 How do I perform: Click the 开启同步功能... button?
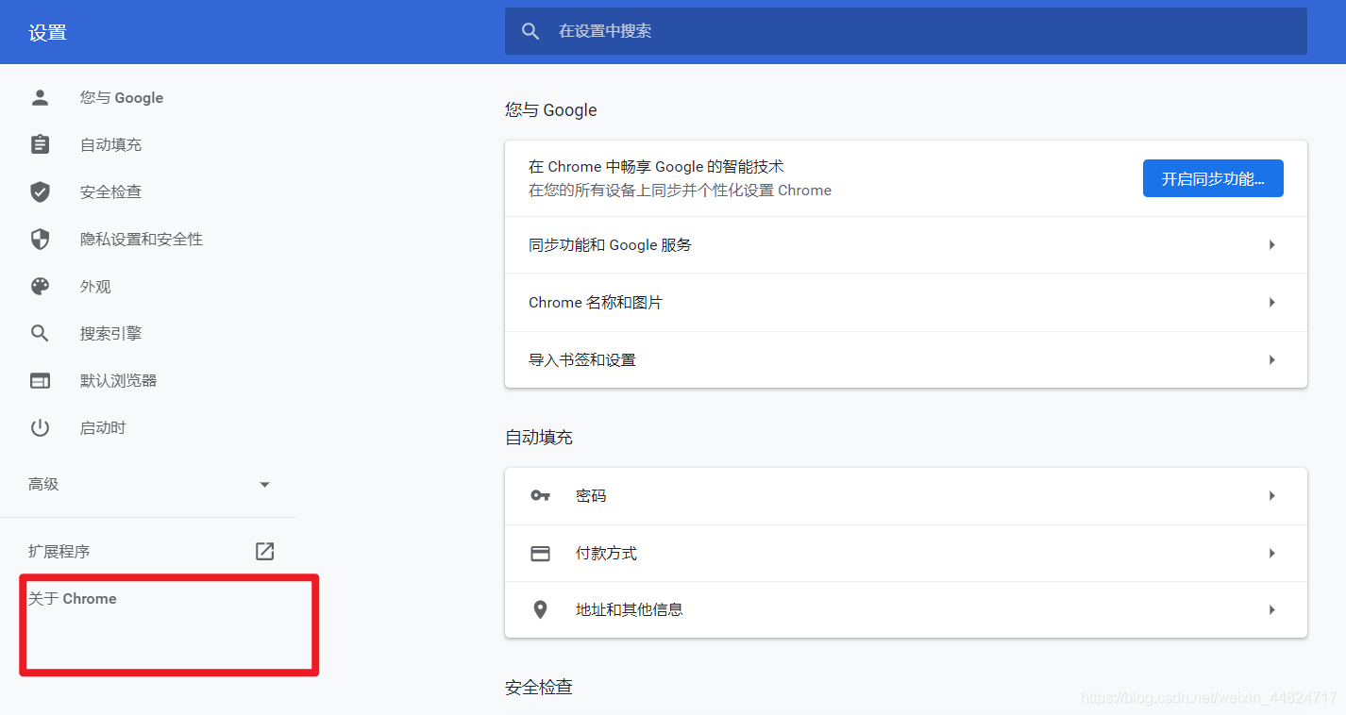[1213, 178]
